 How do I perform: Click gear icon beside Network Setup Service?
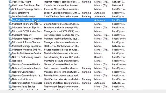click(10, 87)
